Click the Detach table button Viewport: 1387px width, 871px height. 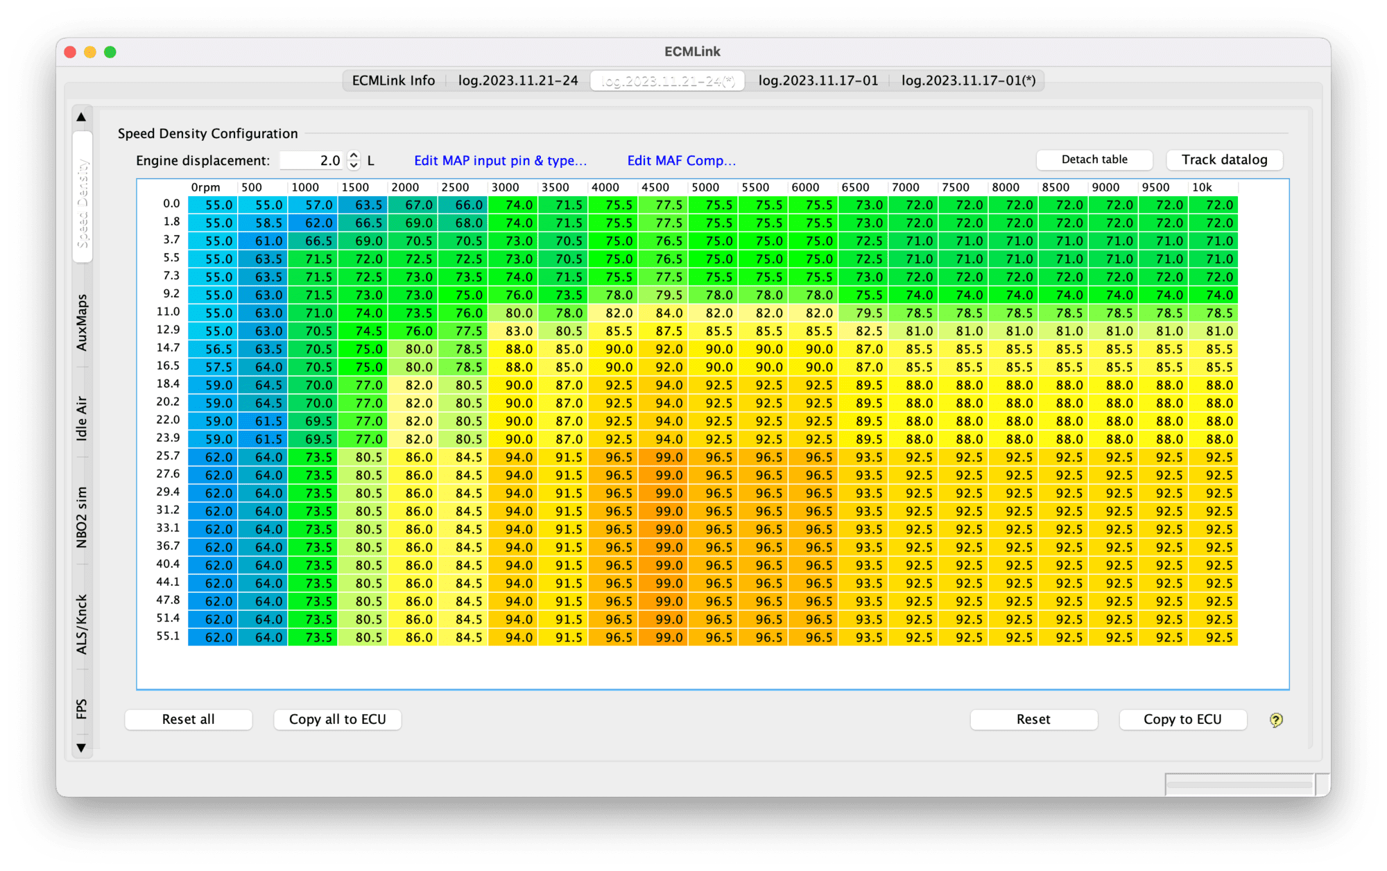[x=1094, y=159]
